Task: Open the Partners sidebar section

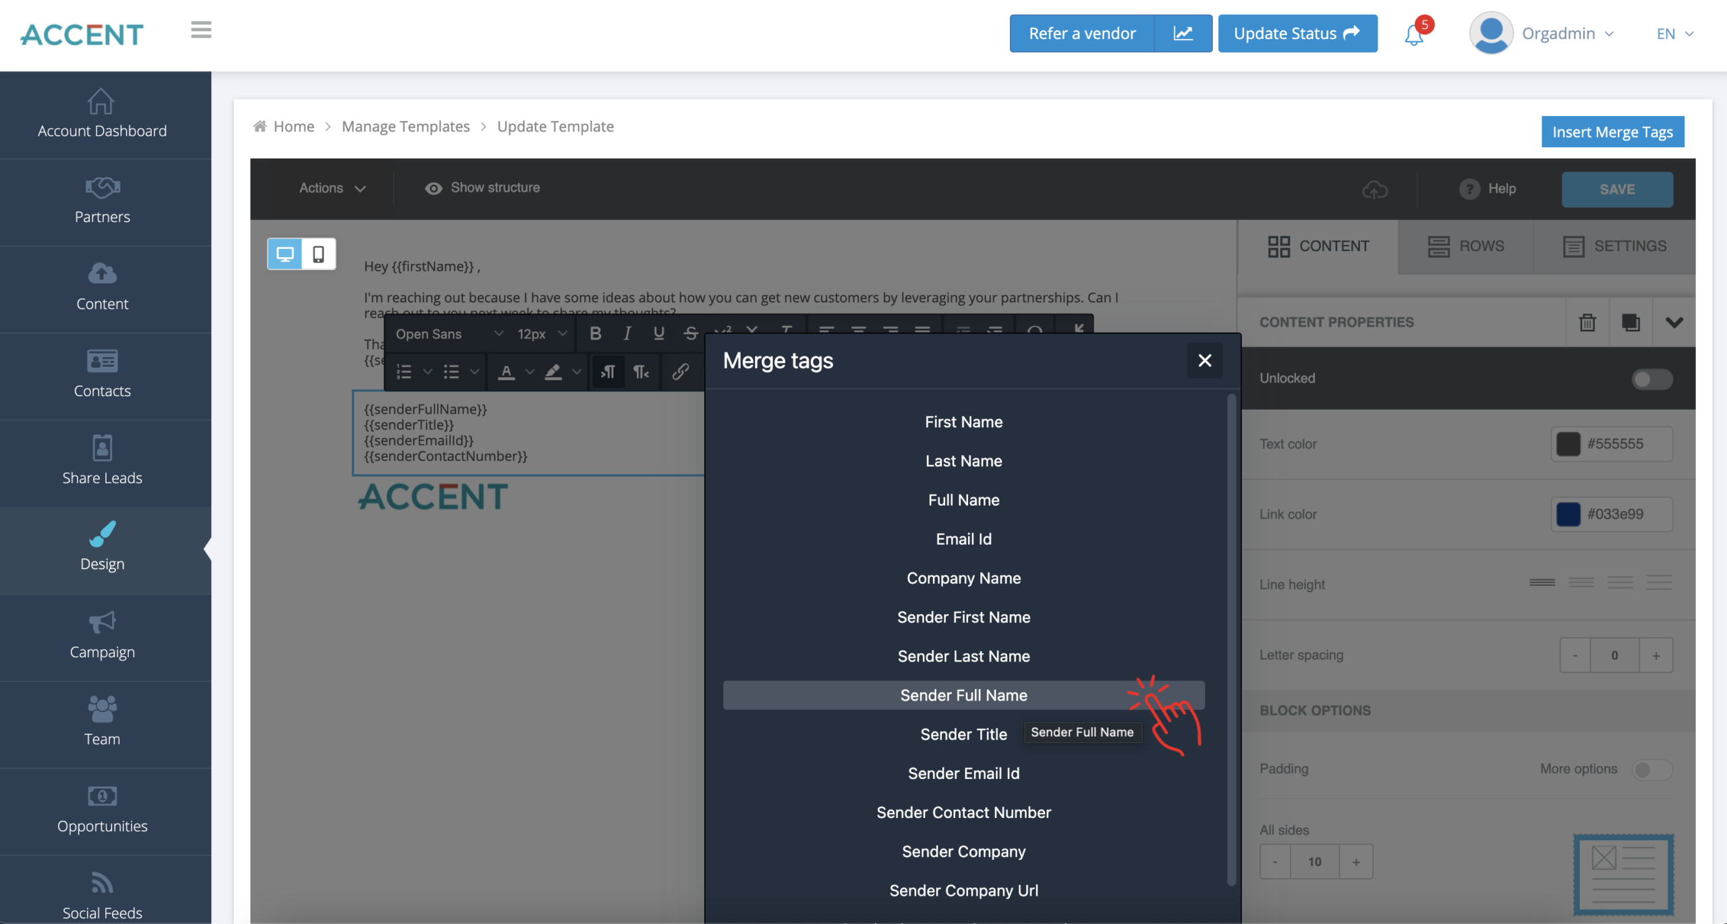Action: click(x=102, y=202)
